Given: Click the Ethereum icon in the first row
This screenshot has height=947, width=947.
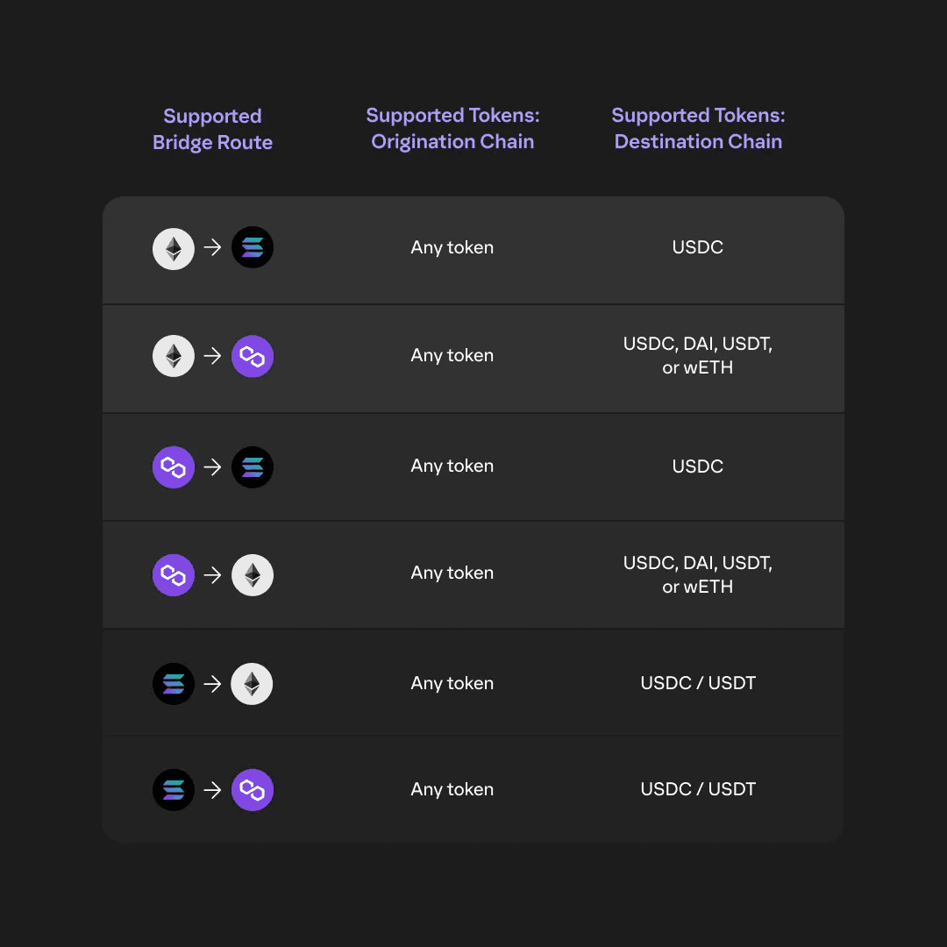Looking at the screenshot, I should coord(174,248).
